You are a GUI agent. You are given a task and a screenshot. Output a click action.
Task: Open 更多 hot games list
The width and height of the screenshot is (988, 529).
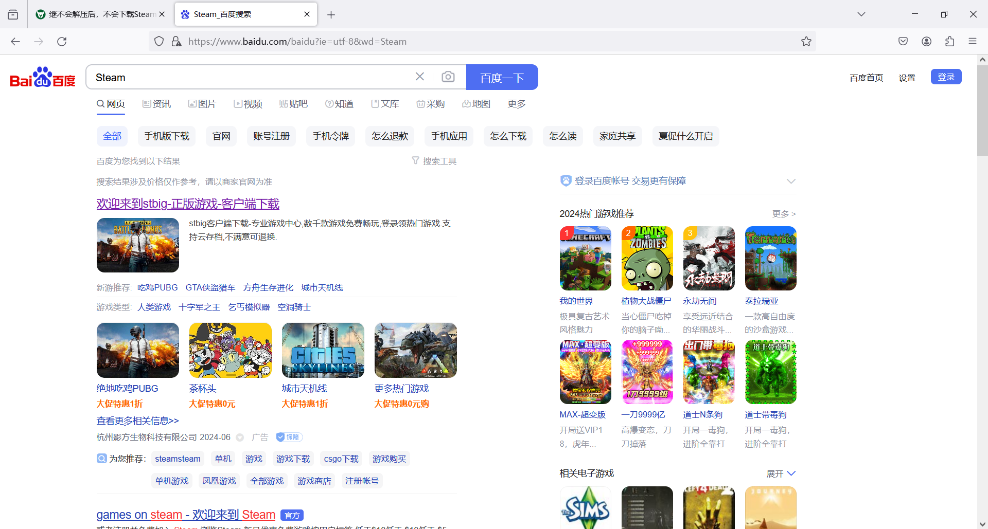coord(784,214)
